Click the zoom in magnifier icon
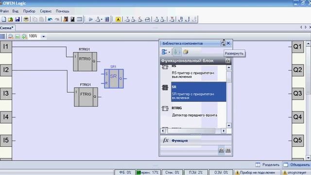The image size is (311, 175). (x=24, y=36)
